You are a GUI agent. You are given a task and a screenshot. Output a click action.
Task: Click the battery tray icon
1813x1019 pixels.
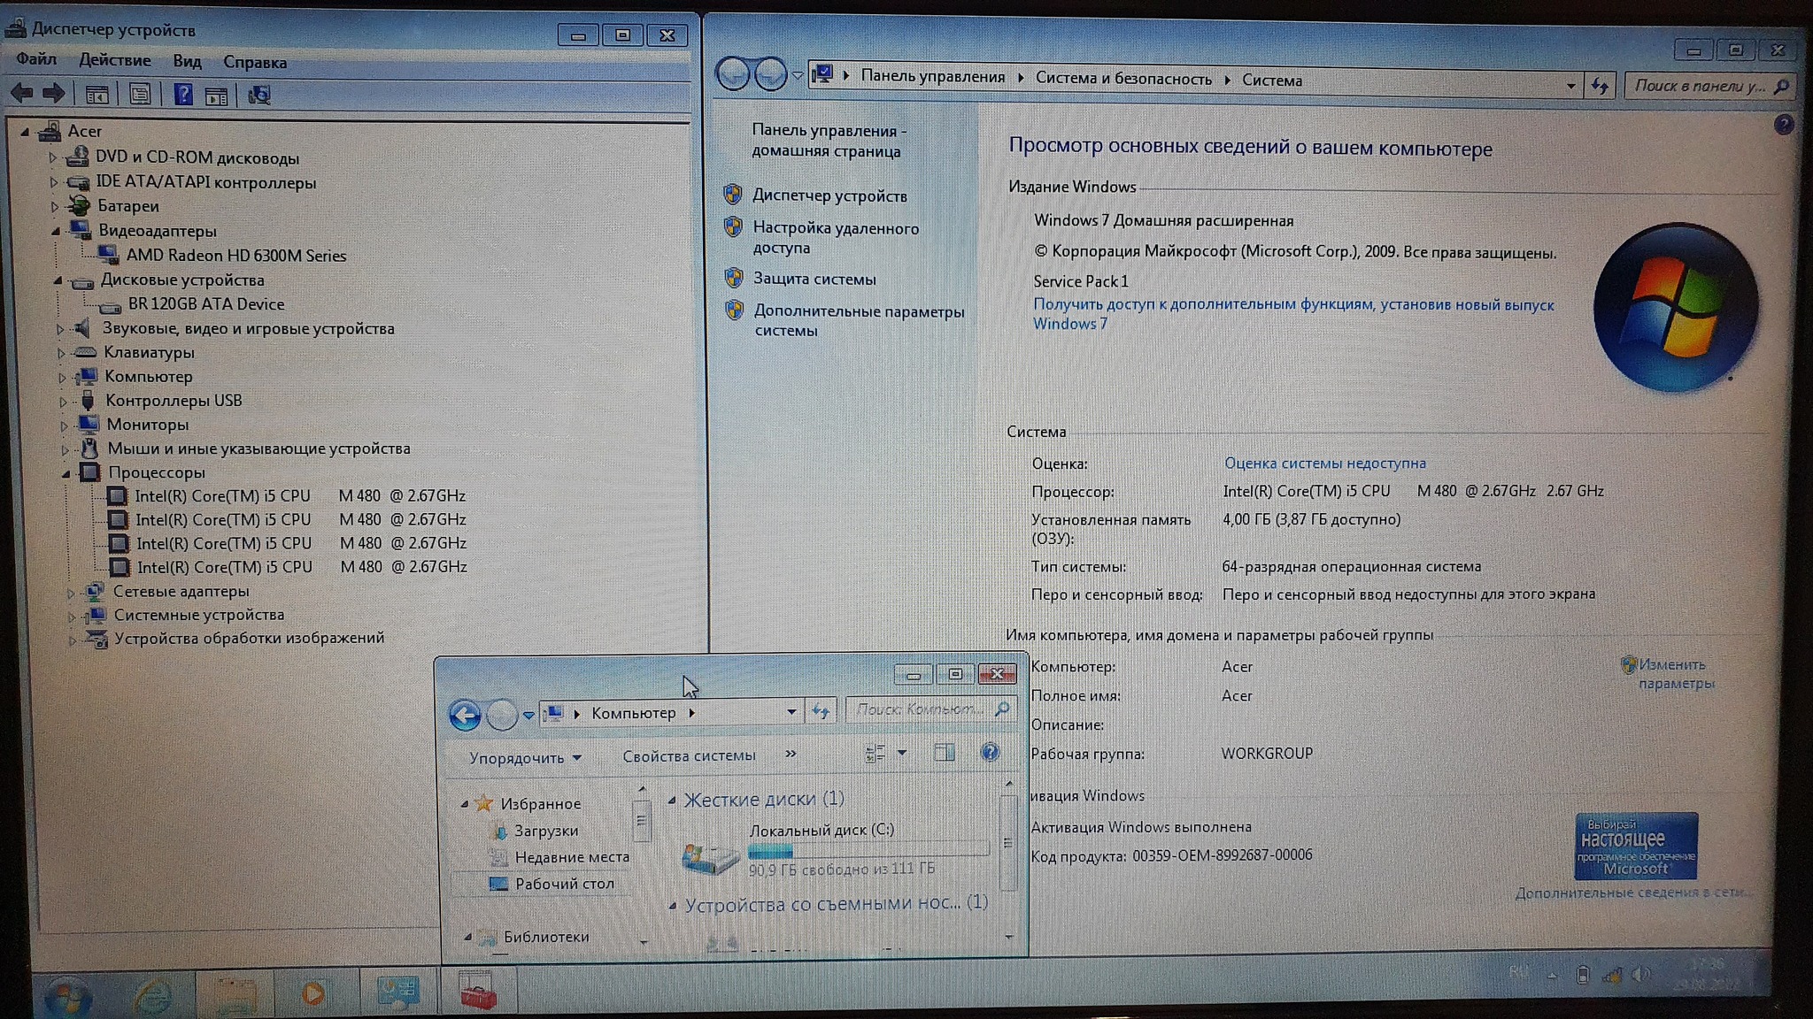[1583, 974]
